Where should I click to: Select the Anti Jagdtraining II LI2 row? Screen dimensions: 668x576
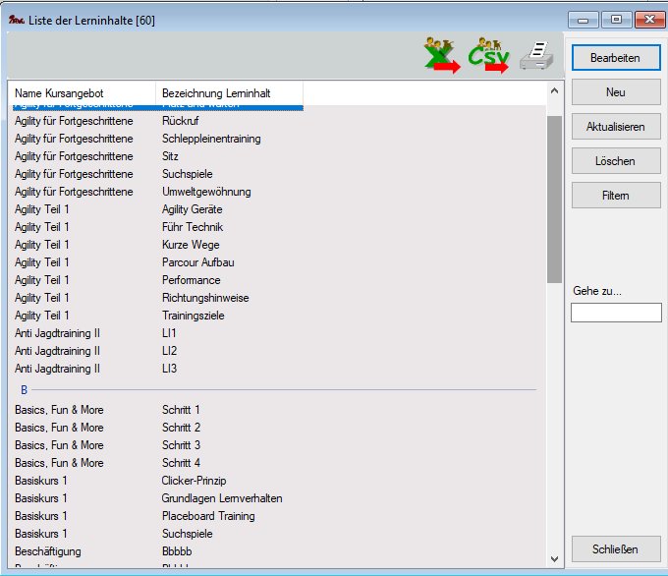coord(169,351)
